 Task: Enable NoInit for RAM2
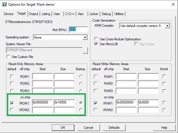tap(164, 84)
